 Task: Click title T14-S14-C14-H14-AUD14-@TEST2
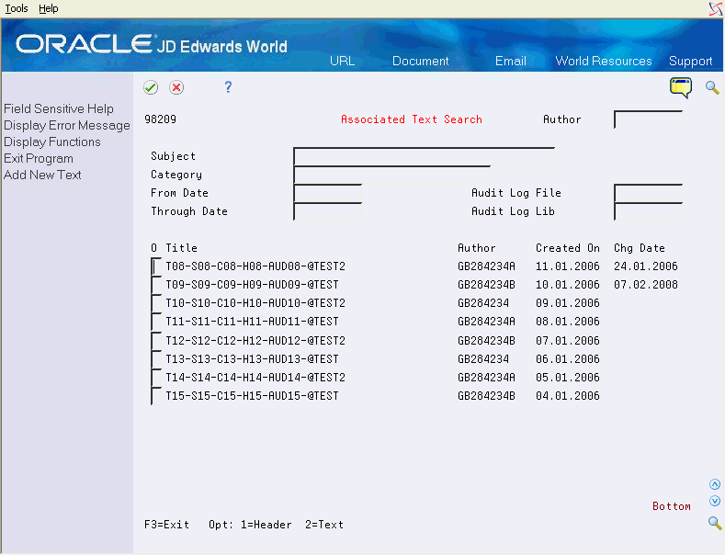point(255,378)
